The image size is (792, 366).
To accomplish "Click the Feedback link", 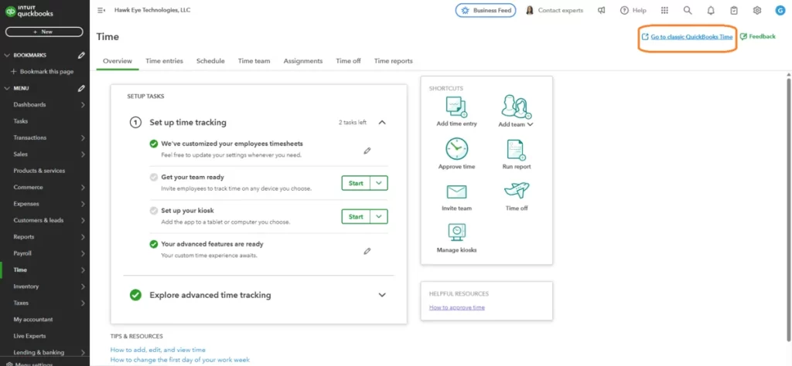I will pos(758,36).
